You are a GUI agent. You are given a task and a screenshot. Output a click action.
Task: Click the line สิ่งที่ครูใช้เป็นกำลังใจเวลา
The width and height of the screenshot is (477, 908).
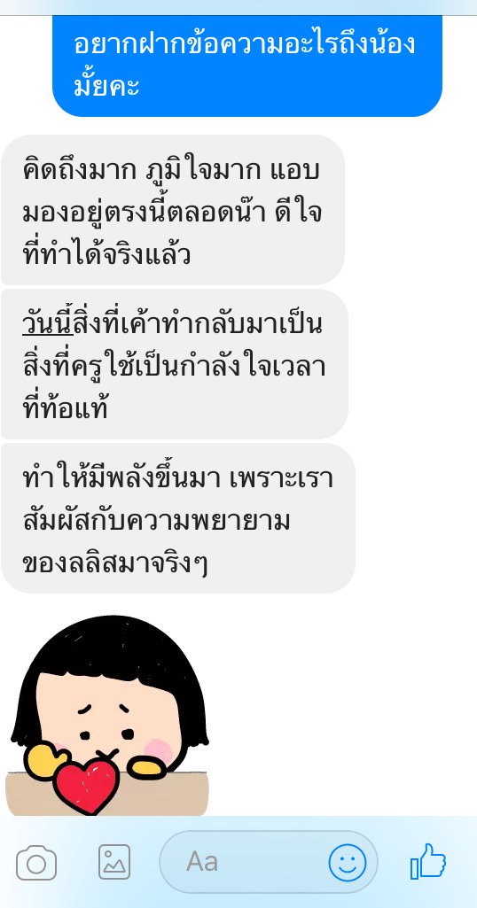click(173, 366)
